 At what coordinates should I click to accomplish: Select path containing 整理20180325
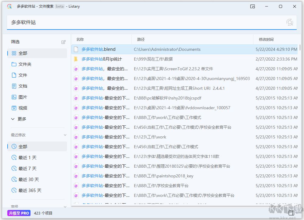(182, 166)
